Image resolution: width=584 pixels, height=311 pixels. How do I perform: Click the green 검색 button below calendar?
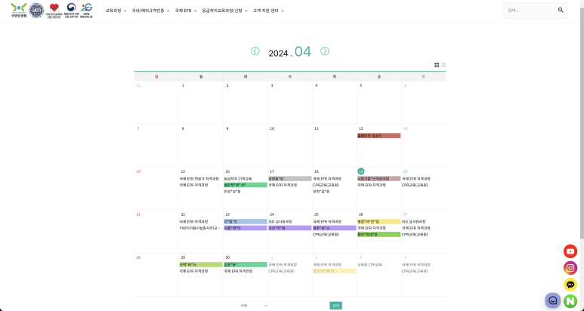[x=335, y=306]
